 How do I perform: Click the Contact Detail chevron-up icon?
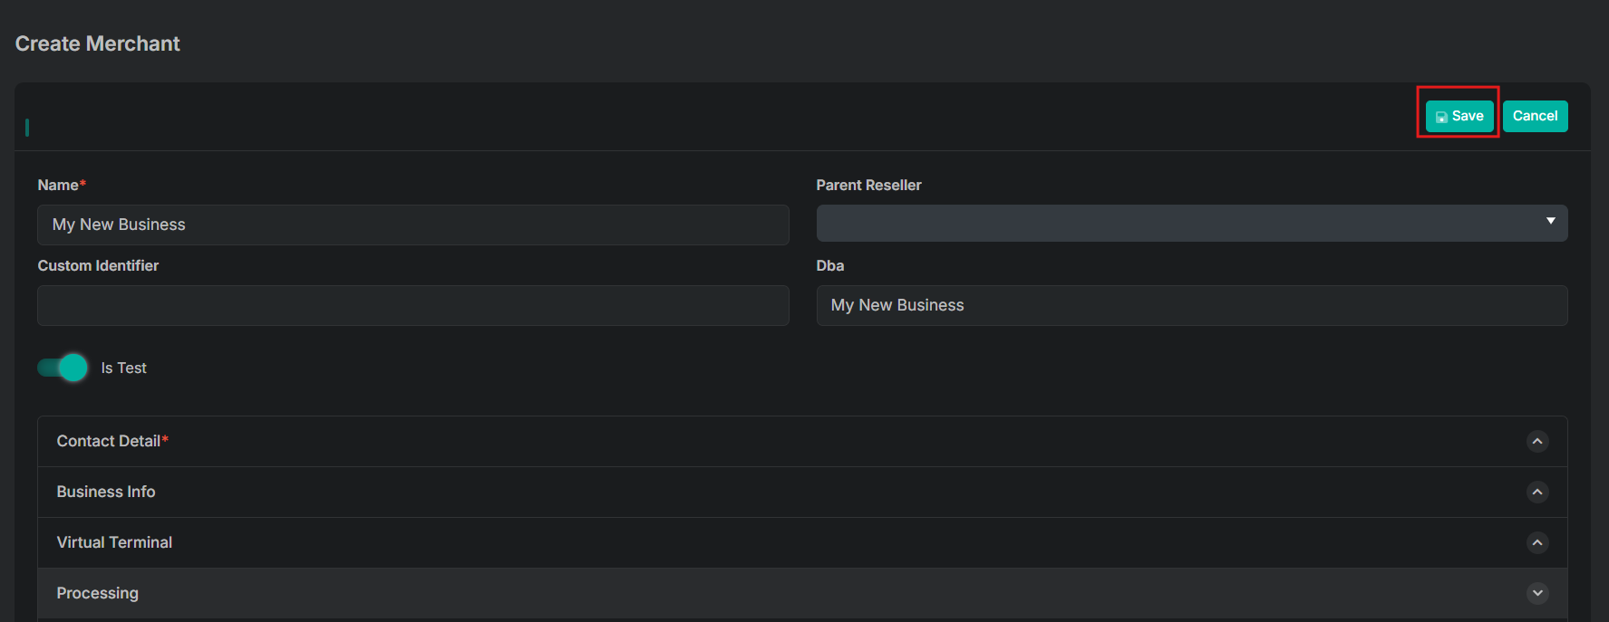pyautogui.click(x=1537, y=442)
